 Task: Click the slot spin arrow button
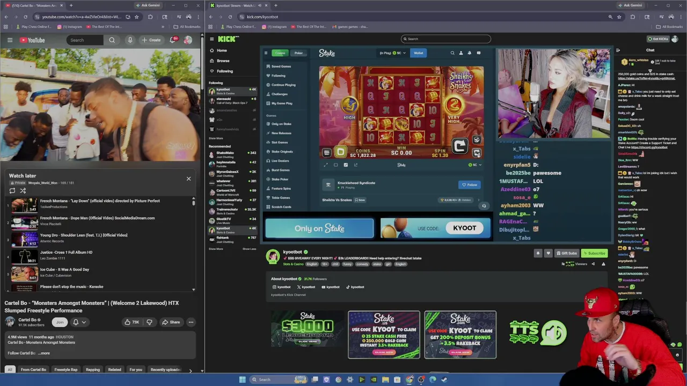click(x=459, y=146)
